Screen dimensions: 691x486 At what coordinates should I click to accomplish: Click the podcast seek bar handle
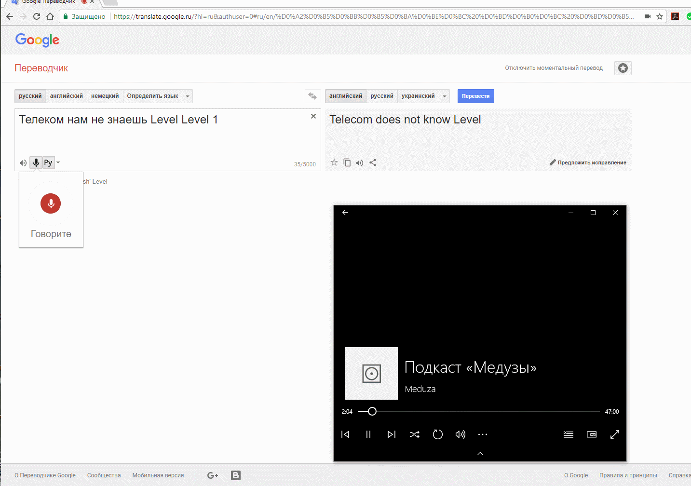[372, 411]
